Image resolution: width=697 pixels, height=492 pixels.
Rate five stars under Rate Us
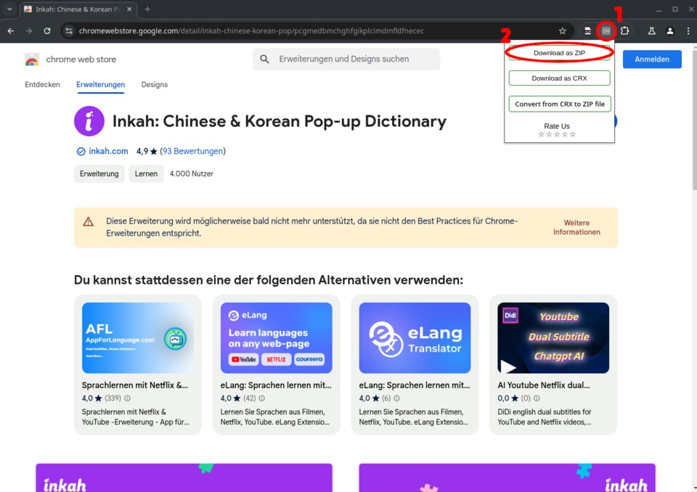pos(573,135)
